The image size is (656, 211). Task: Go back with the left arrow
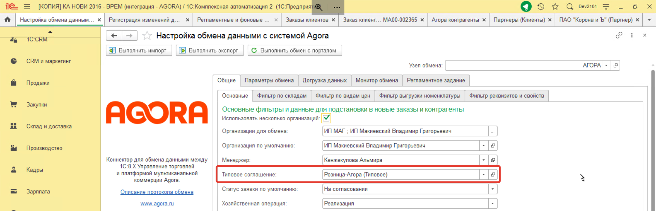pyautogui.click(x=114, y=35)
